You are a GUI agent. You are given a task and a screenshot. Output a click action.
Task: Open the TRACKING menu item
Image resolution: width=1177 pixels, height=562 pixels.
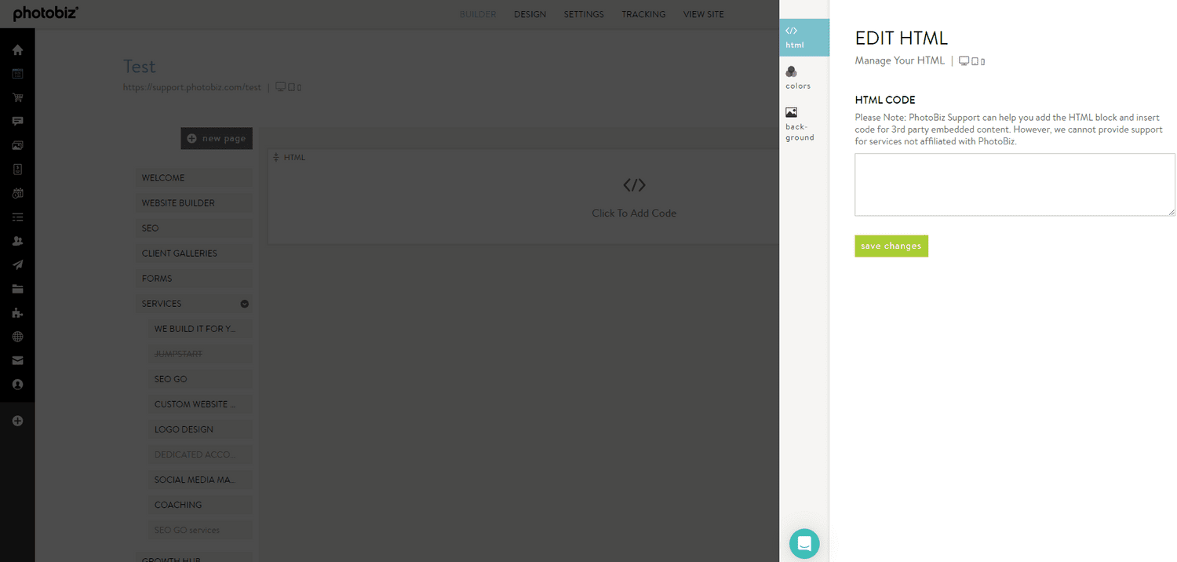coord(643,13)
